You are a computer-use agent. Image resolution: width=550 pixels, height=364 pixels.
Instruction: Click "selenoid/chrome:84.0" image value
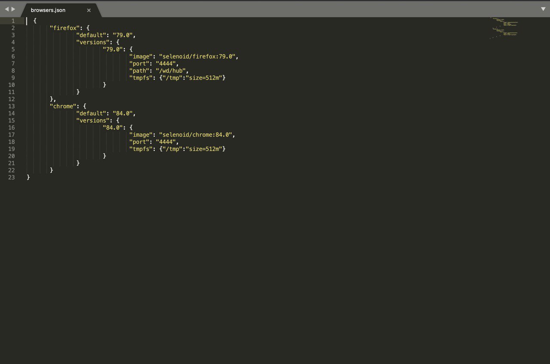(x=196, y=135)
